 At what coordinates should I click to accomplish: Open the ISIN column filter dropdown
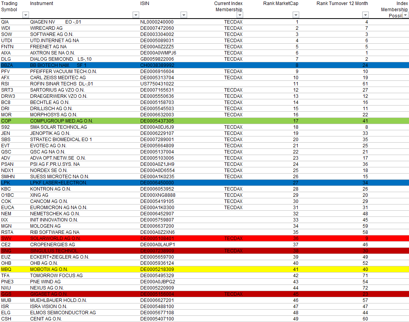coord(184,15)
